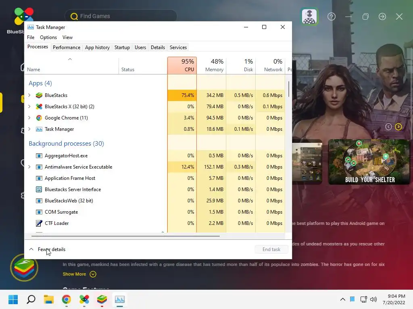Switch to BlueStacks player via taskbar
Image resolution: width=413 pixels, height=309 pixels.
click(x=102, y=299)
